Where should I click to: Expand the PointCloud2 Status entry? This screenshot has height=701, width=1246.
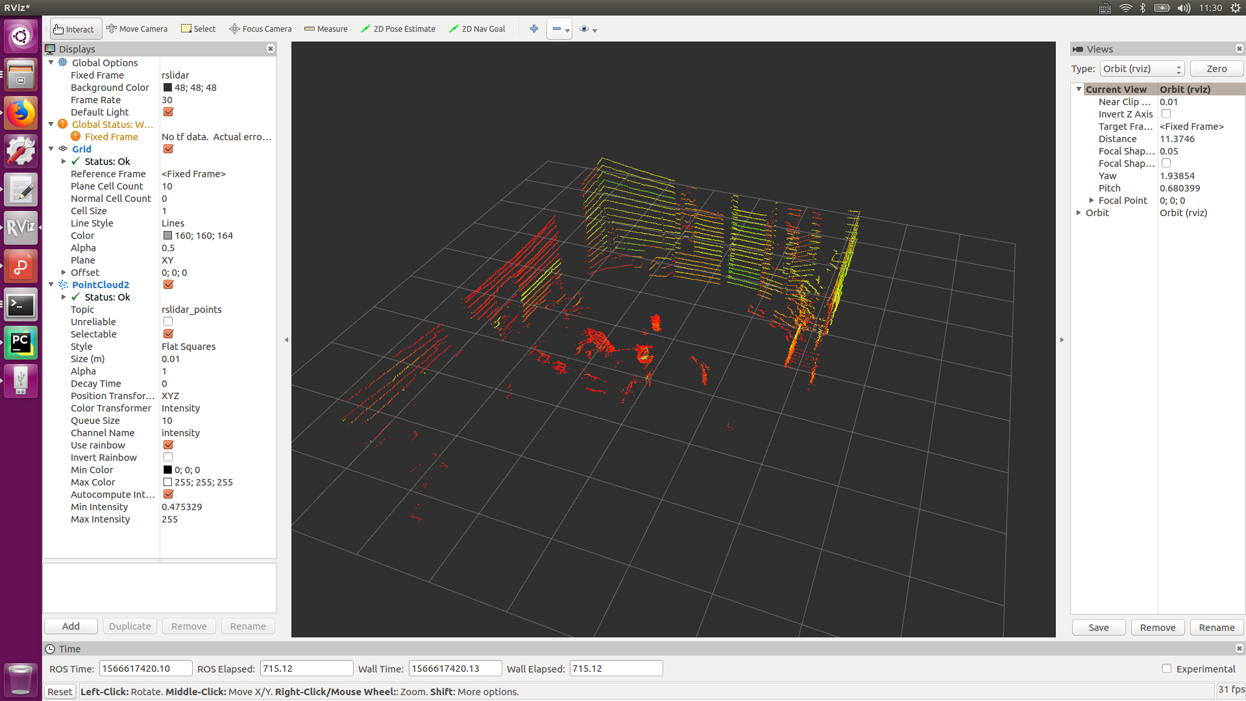click(64, 297)
